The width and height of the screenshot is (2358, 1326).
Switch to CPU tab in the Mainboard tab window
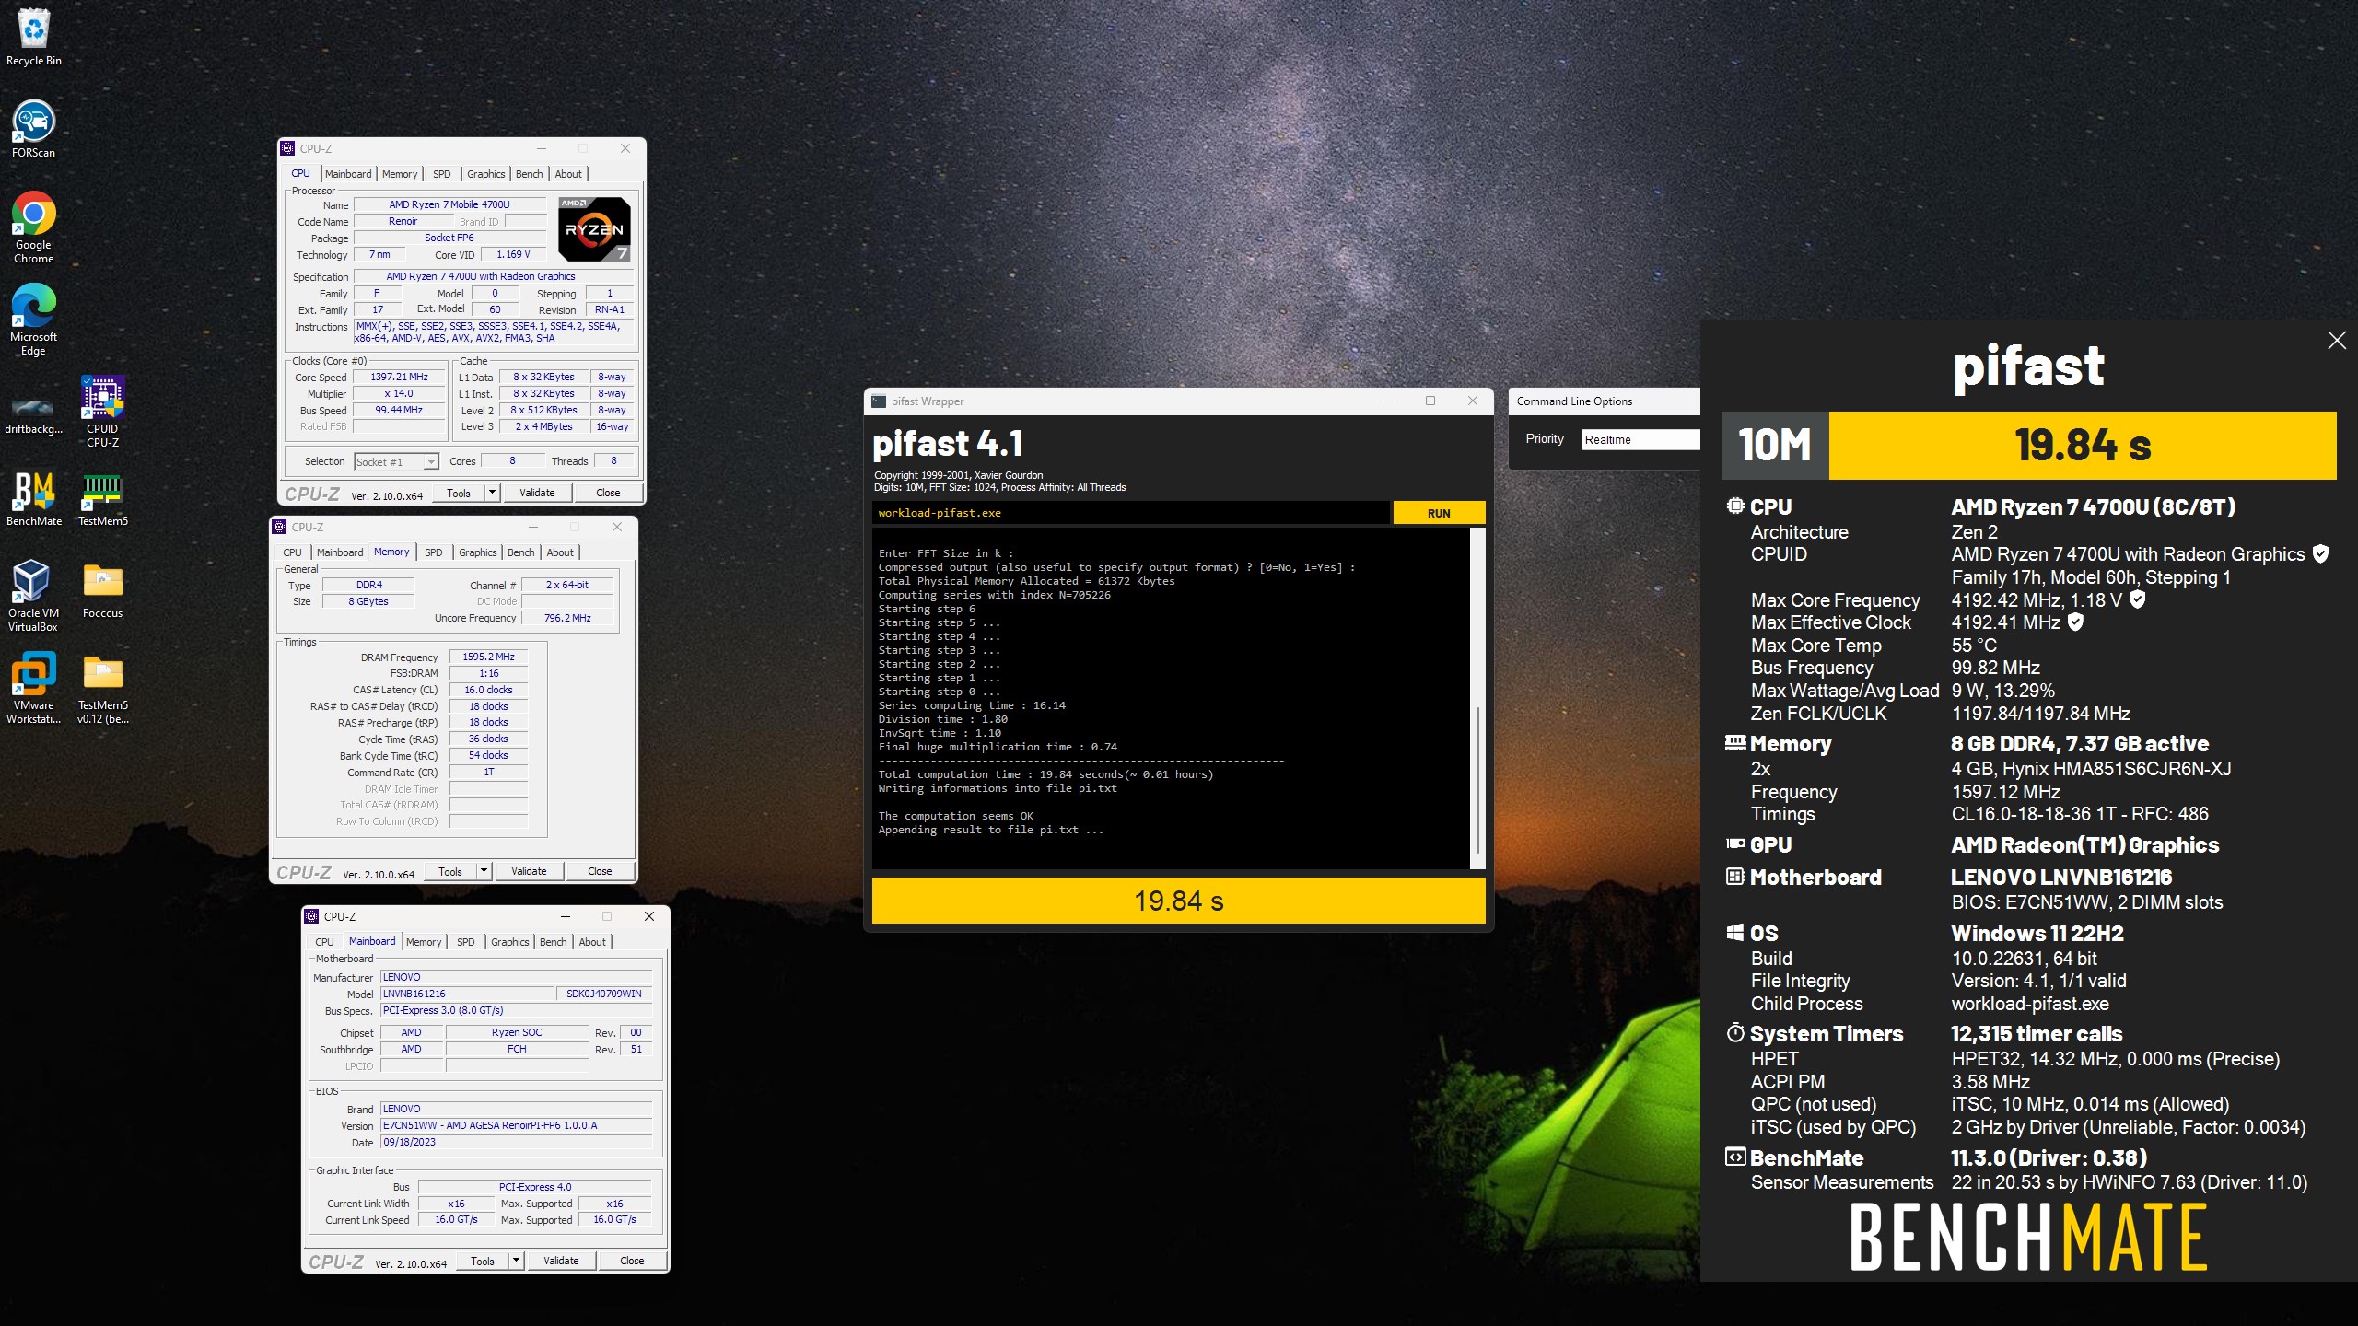pyautogui.click(x=325, y=942)
